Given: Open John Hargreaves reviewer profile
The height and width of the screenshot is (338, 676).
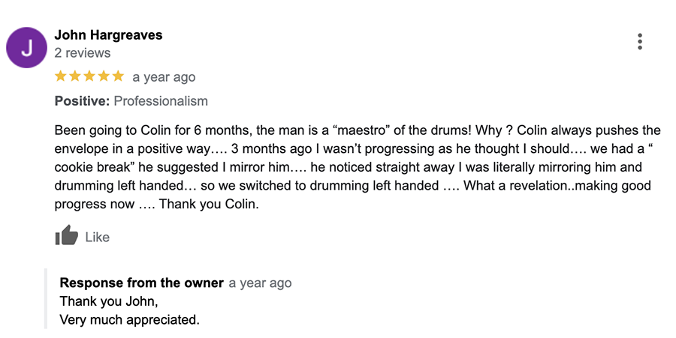Looking at the screenshot, I should click(109, 34).
